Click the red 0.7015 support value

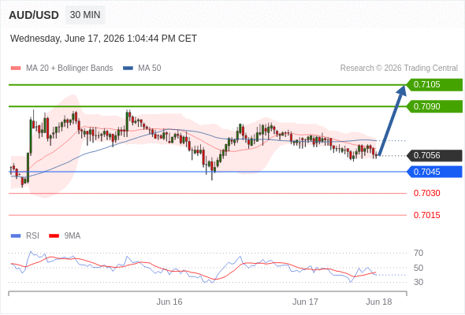(x=426, y=215)
